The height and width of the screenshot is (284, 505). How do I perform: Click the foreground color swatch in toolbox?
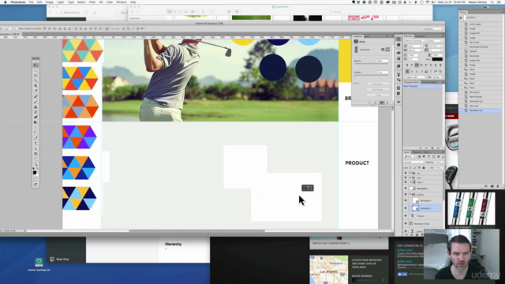(35, 173)
